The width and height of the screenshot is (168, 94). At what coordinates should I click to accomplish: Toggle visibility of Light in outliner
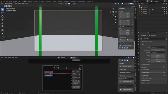pos(165,11)
